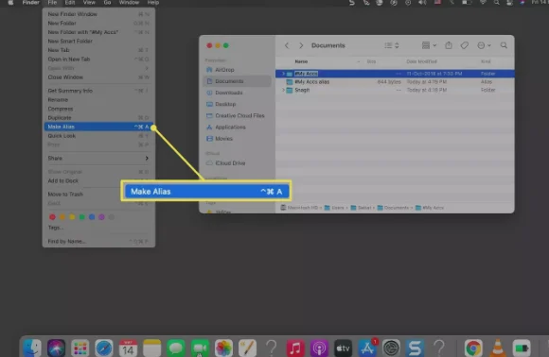
Task: Launch Siri from the Dock
Action: pyautogui.click(x=57, y=348)
